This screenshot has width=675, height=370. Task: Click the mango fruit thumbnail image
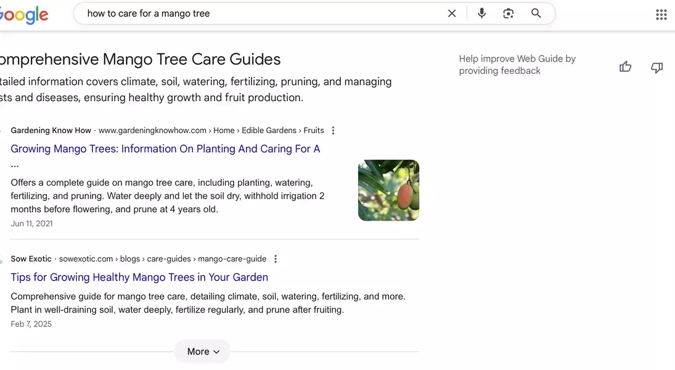coord(388,191)
